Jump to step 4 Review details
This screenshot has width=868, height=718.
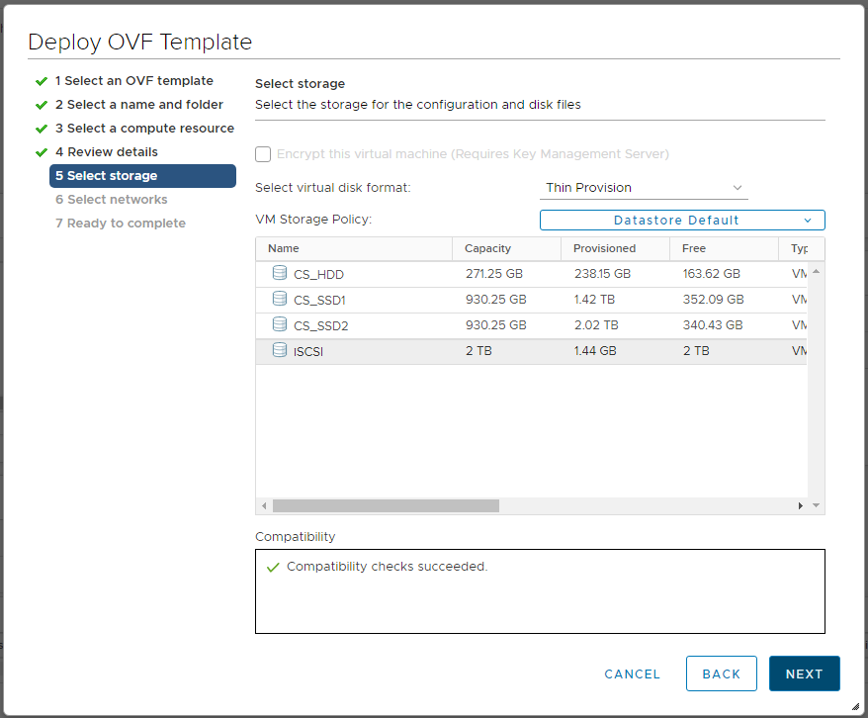pos(107,152)
